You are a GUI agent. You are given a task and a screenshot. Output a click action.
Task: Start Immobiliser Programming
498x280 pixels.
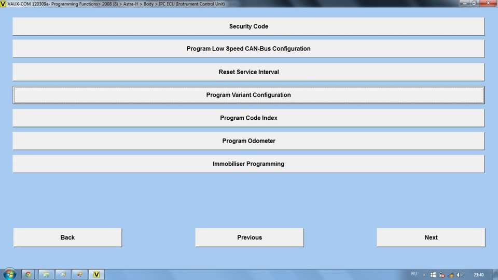coord(248,164)
